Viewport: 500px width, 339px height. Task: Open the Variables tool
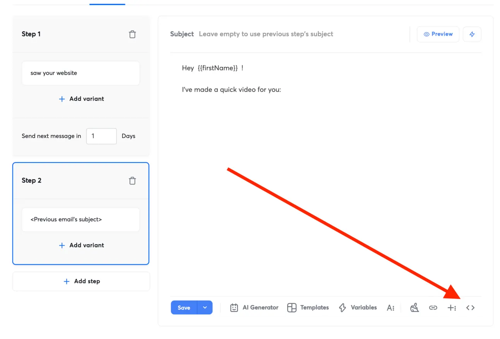point(358,308)
